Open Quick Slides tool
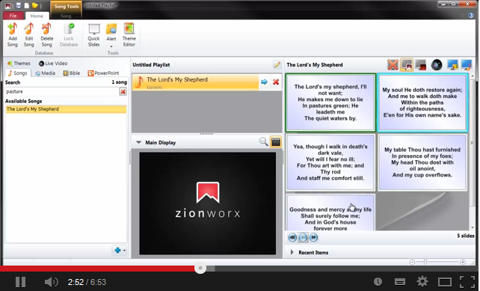Screen dimensions: 480x291 [x=93, y=35]
